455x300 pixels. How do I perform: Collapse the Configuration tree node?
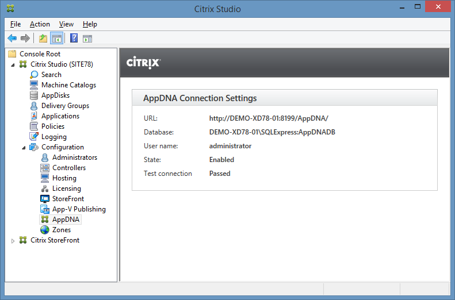[24, 148]
